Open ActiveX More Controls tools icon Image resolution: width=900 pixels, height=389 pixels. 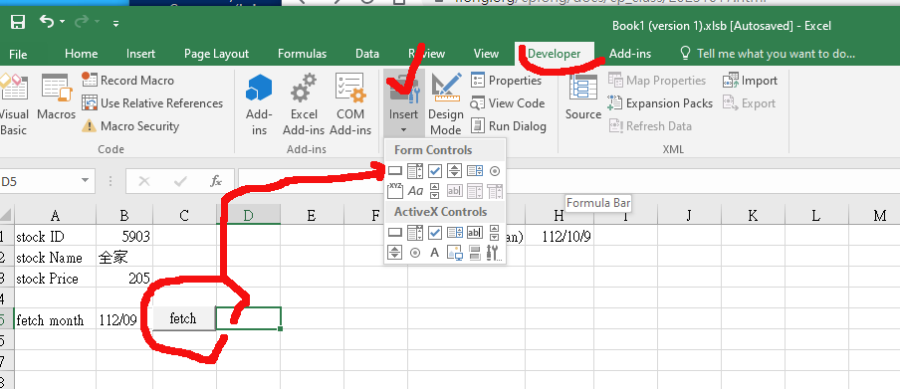point(494,252)
